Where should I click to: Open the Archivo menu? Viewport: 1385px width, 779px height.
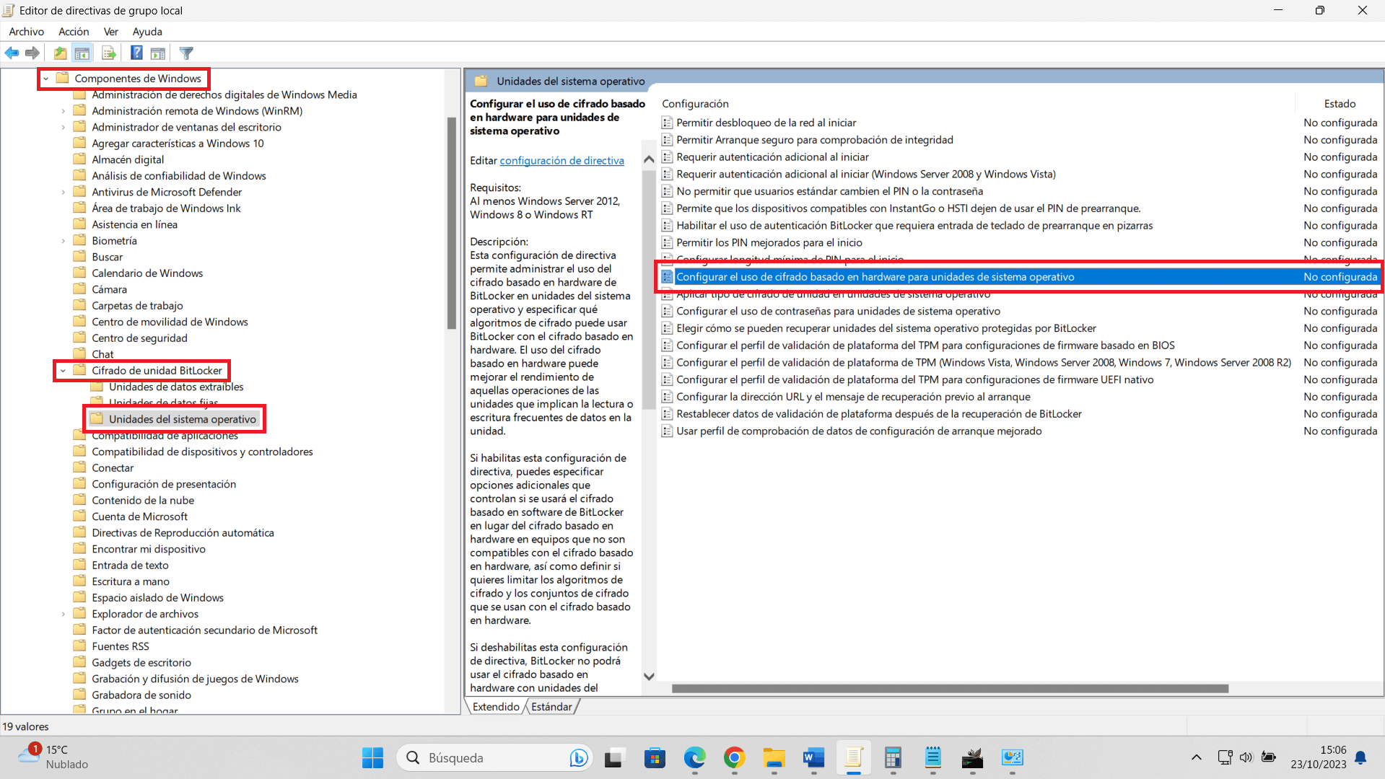tap(27, 32)
